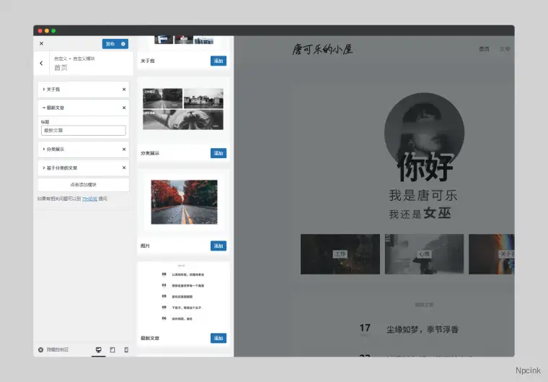
Task: Switch to mobile preview icon
Action: click(x=126, y=350)
